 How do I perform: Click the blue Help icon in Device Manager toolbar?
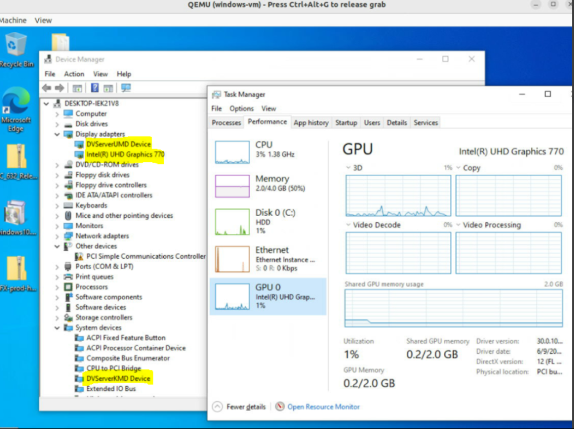(95, 88)
